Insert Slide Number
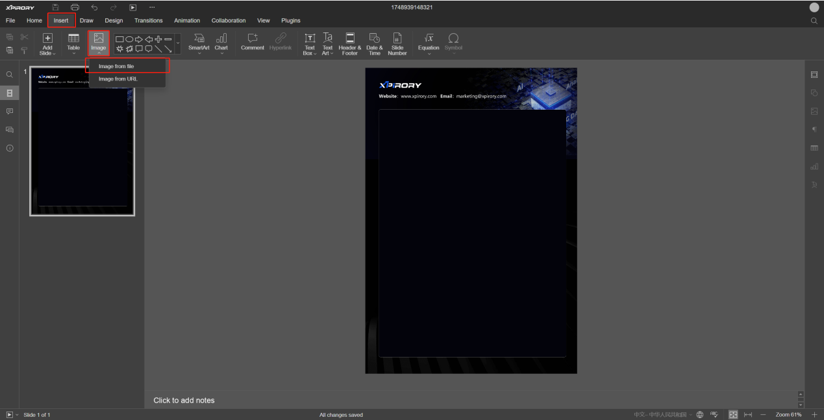Image resolution: width=824 pixels, height=420 pixels. [397, 39]
